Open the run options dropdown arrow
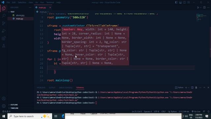Viewport: 211px width, 119px height. (201, 8)
